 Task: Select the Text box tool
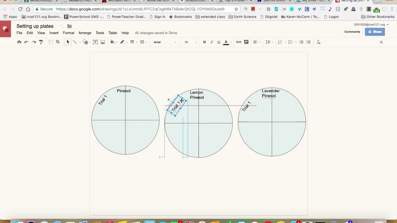[x=95, y=42]
